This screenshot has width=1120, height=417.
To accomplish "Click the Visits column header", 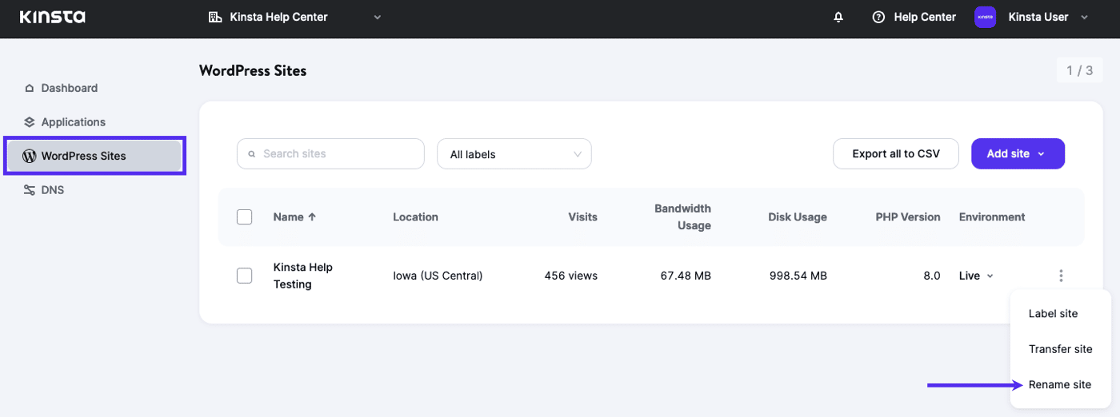I will click(x=582, y=216).
